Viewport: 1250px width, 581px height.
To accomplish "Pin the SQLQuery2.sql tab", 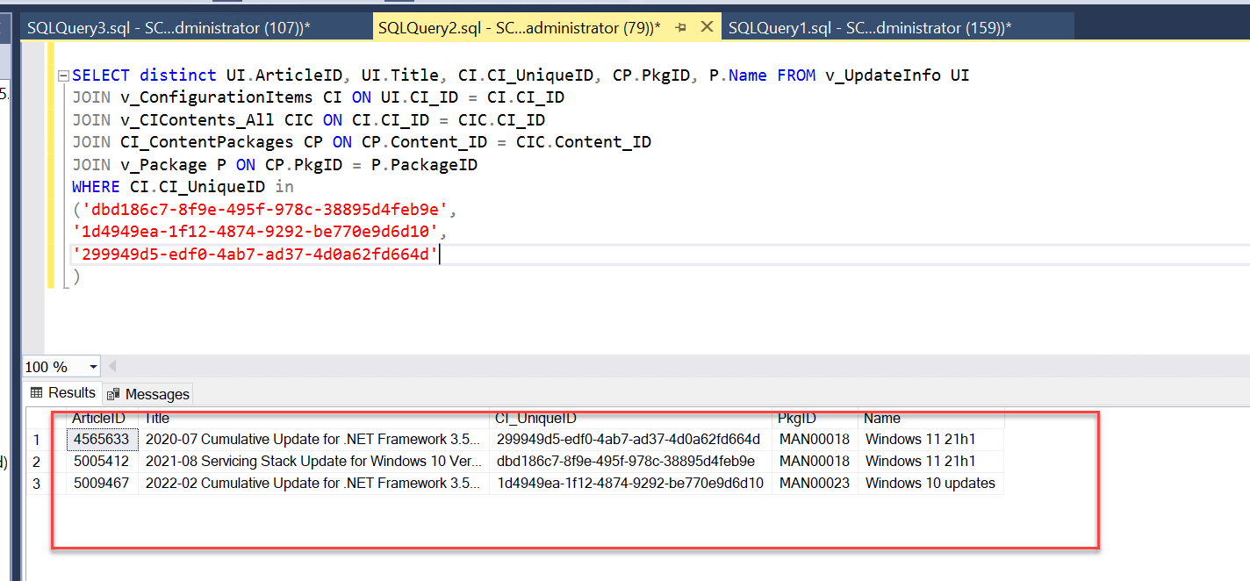I will click(680, 28).
